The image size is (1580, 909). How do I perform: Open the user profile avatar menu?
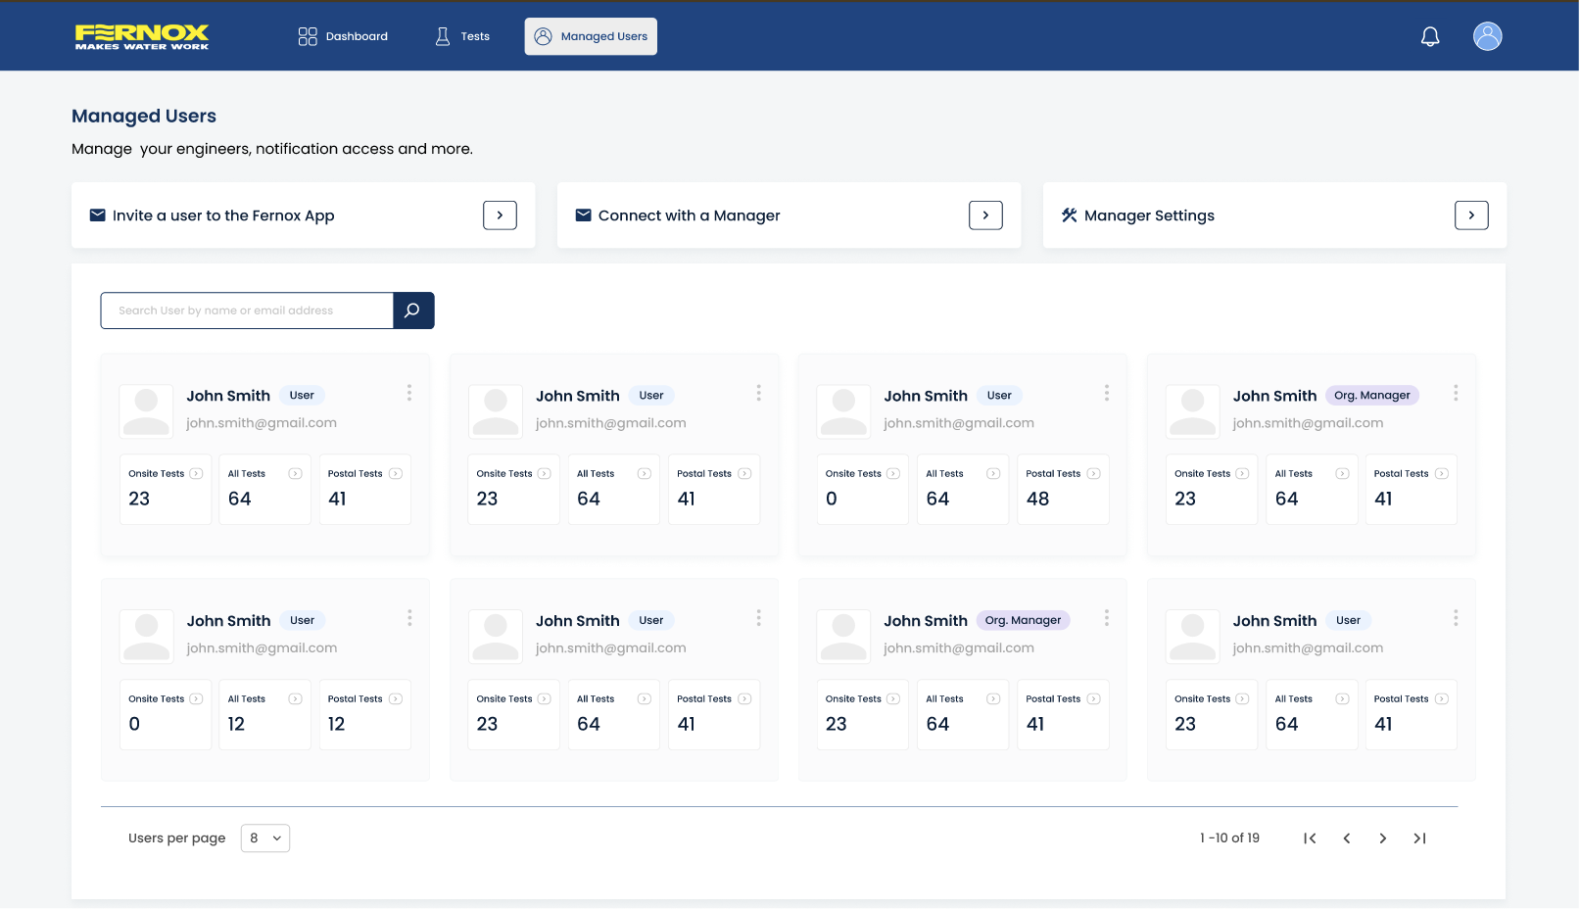tap(1487, 36)
